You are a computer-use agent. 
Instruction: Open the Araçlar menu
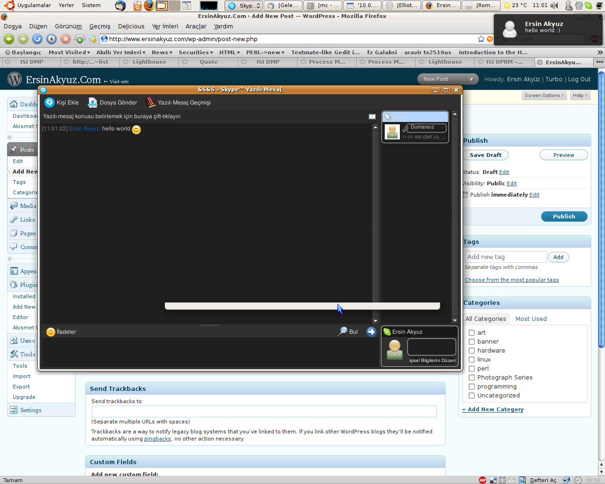click(196, 26)
